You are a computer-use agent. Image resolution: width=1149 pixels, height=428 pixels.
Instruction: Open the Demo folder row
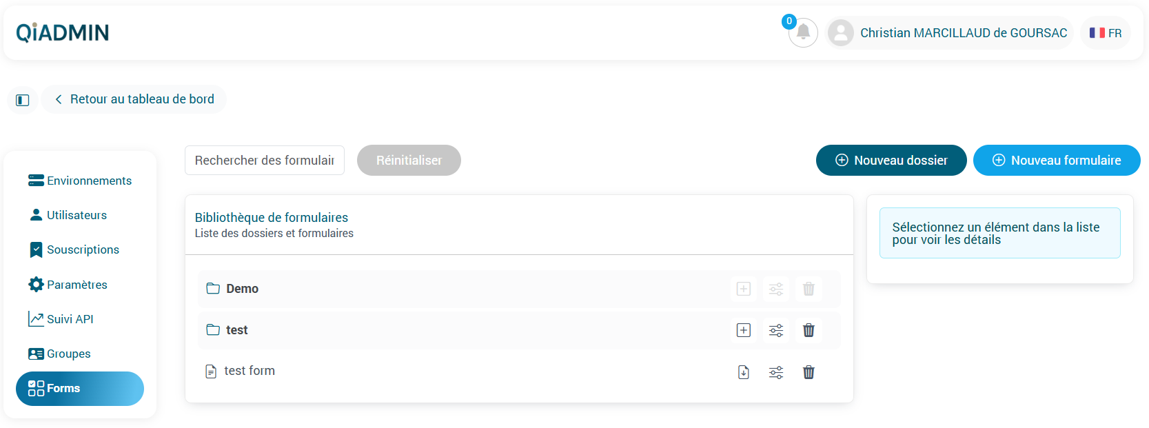pyautogui.click(x=242, y=288)
